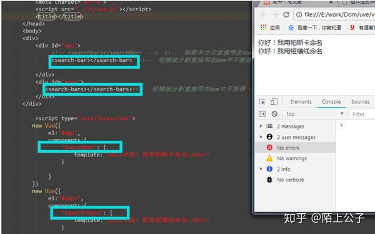Viewport: 375px width, 234px height.
Task: Click the console prompt chevron
Action: tap(341, 125)
